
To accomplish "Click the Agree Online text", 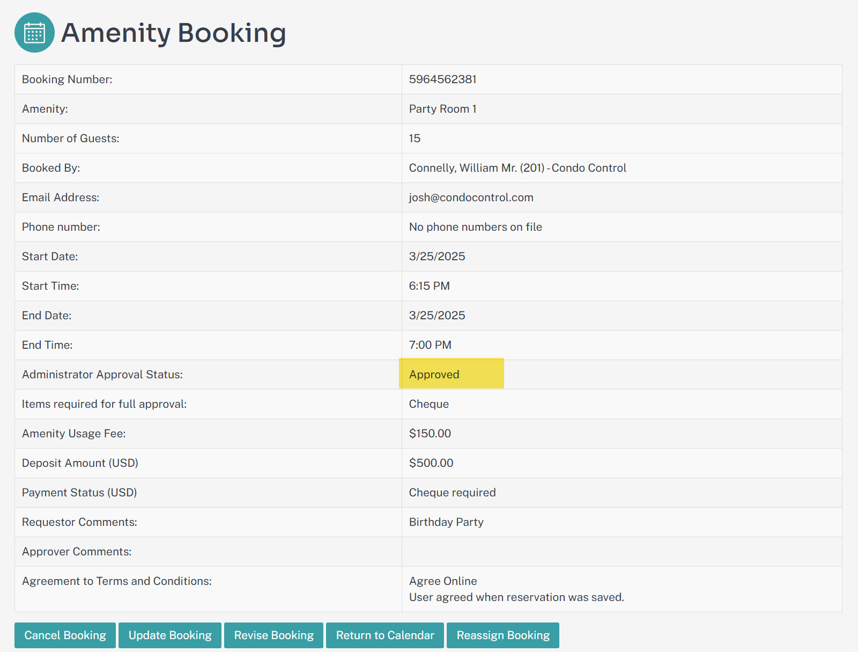I will 443,581.
